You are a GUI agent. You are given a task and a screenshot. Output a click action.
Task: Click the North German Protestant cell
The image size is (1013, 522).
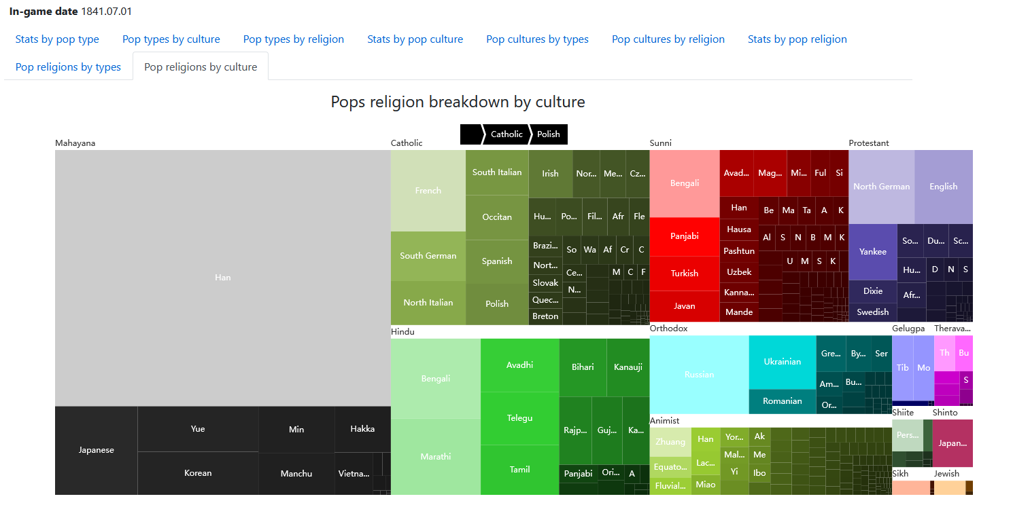click(x=882, y=187)
